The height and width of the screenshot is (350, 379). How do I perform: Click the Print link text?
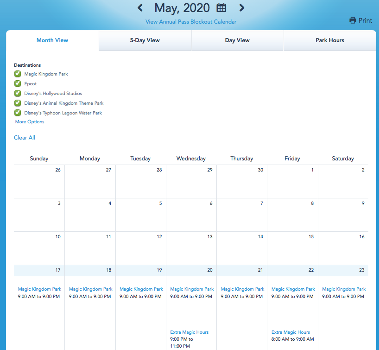pyautogui.click(x=365, y=20)
